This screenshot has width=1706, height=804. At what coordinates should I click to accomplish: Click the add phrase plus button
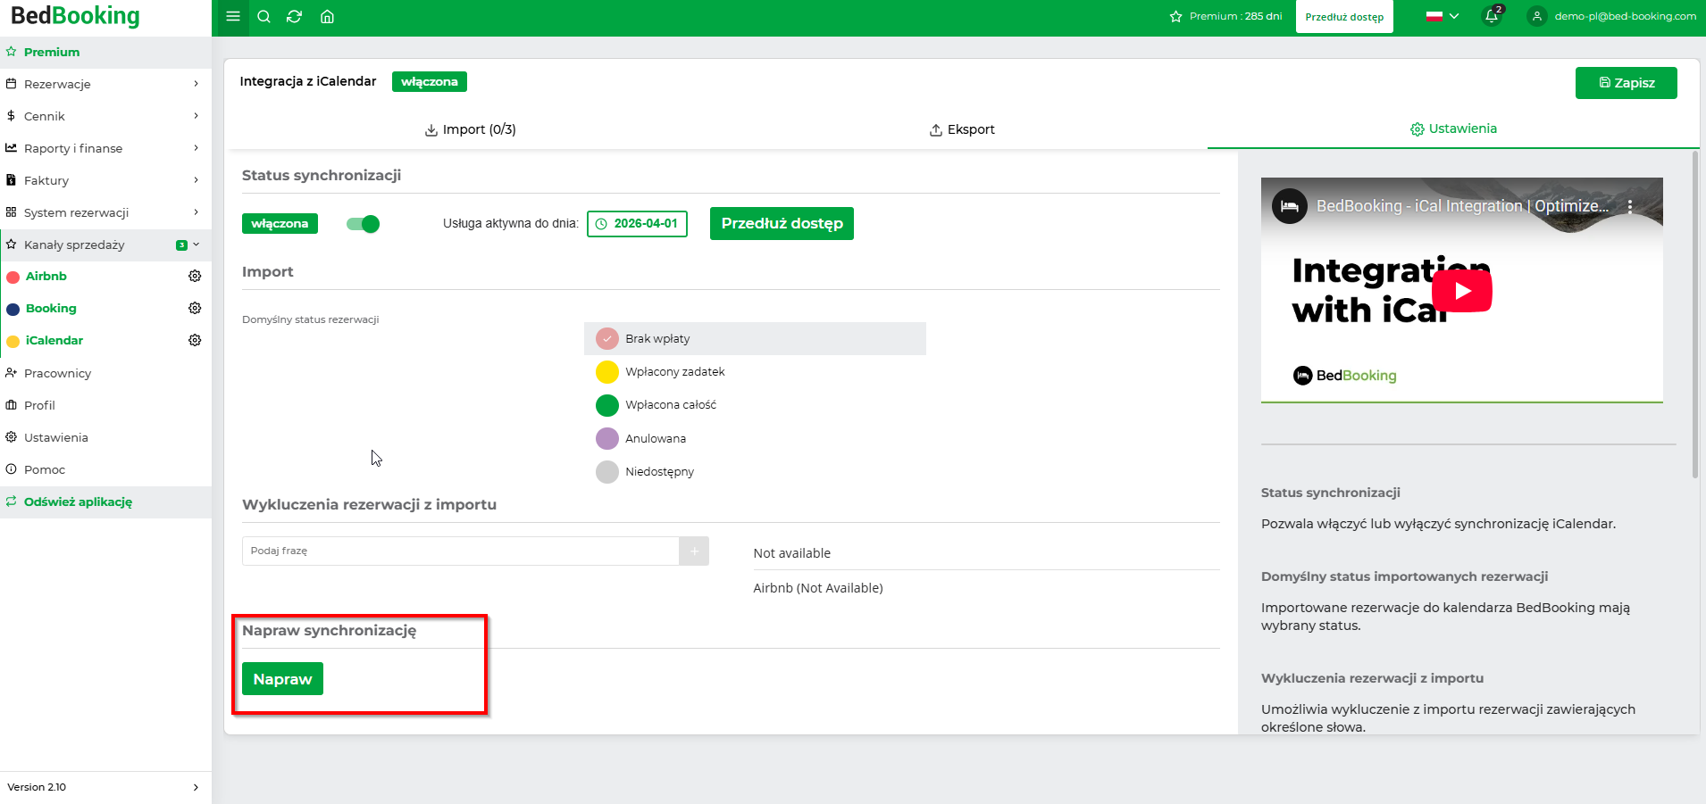[x=694, y=551]
